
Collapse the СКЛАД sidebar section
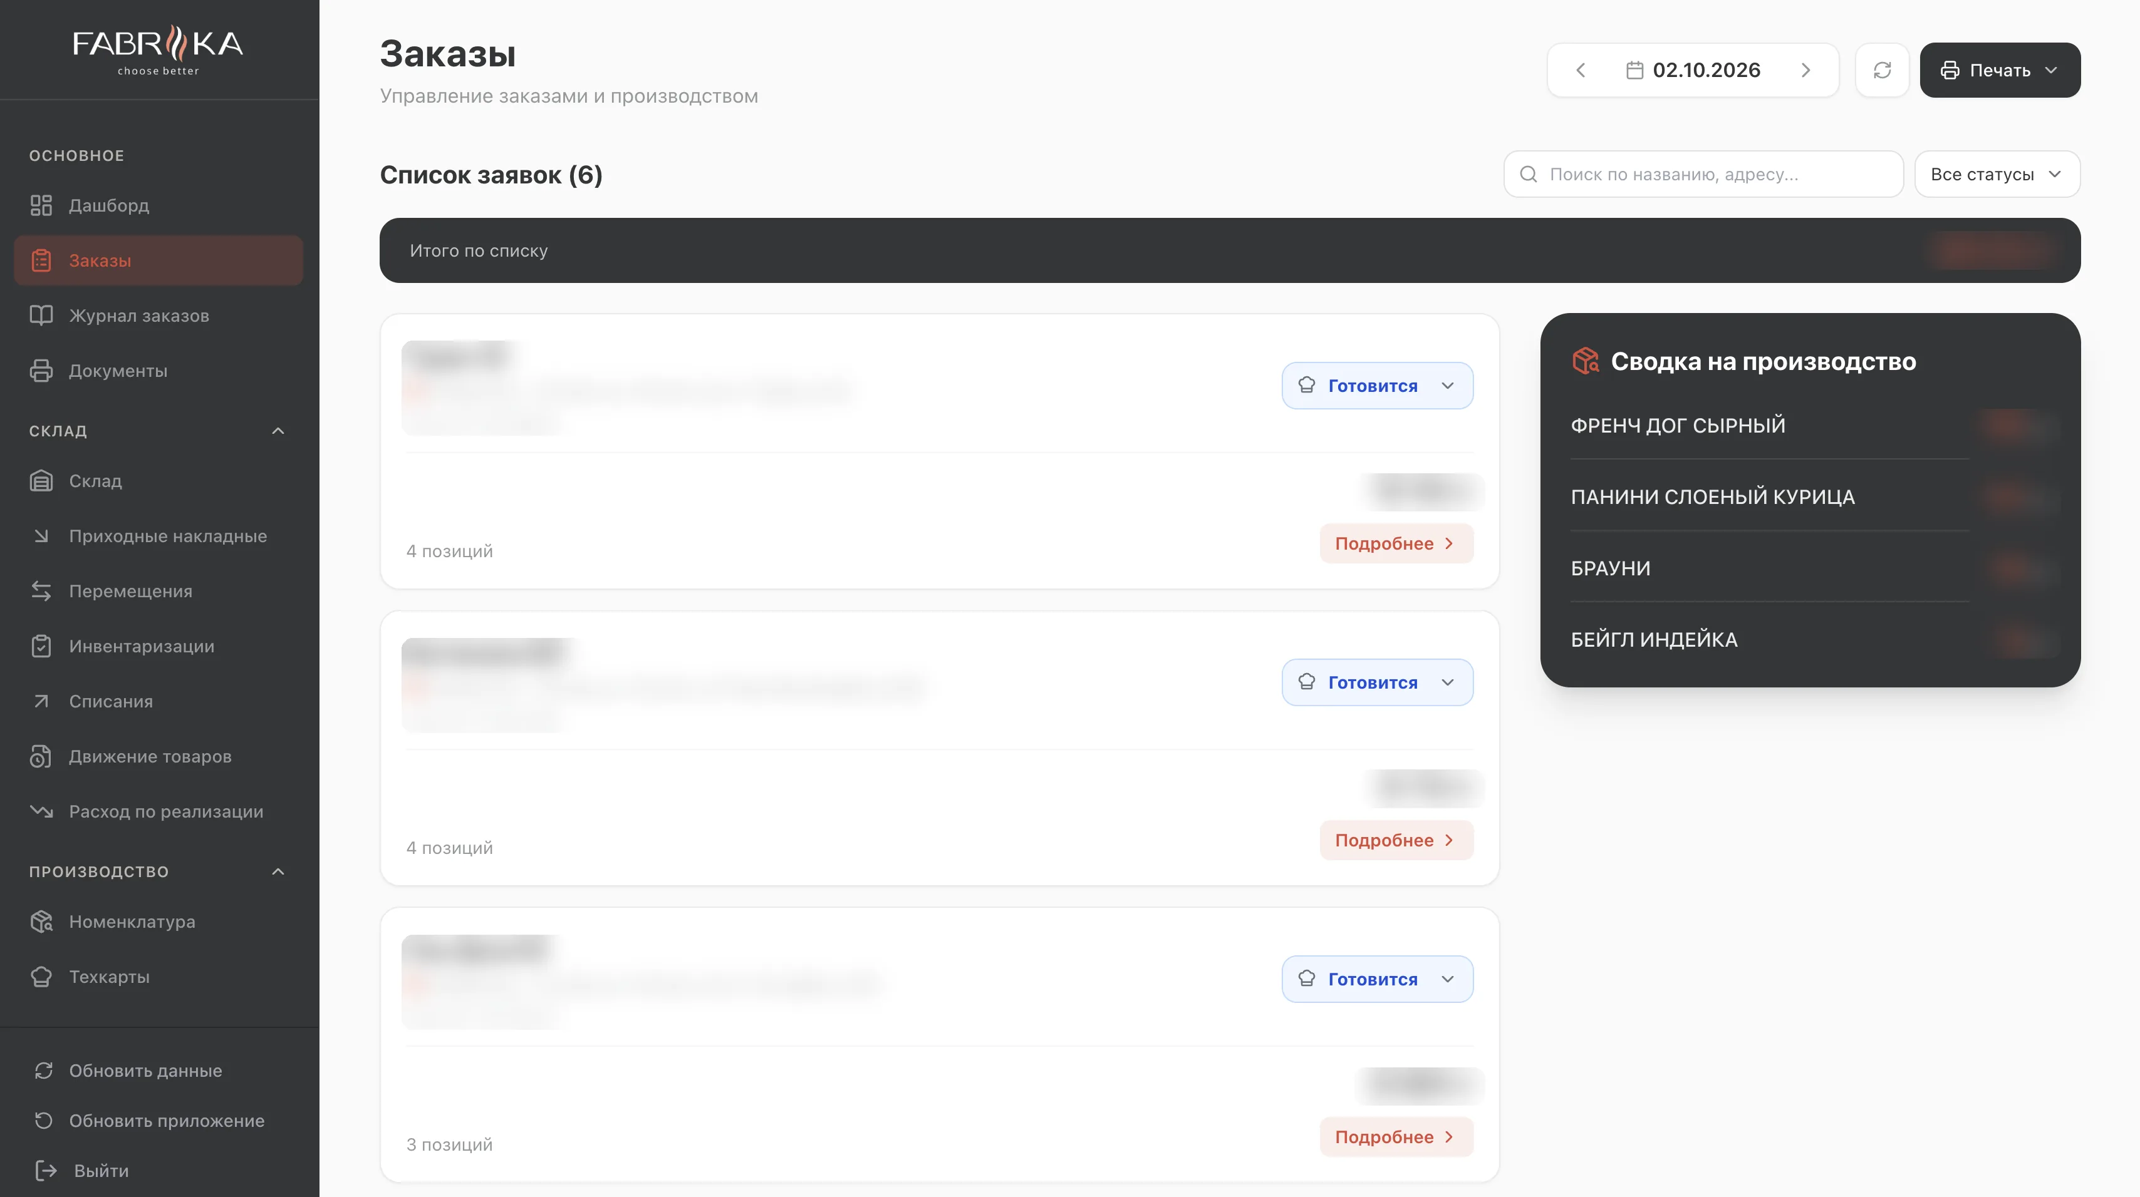[278, 431]
